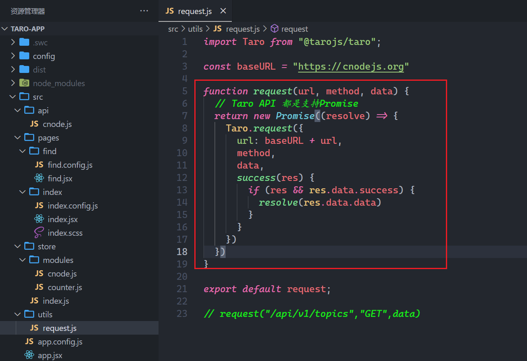The image size is (527, 361).
Task: Click the JS icon of index.config.js
Action: click(x=39, y=206)
